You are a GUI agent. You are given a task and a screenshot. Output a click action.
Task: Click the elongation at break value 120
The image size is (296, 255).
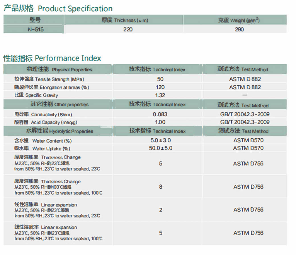tap(160, 87)
